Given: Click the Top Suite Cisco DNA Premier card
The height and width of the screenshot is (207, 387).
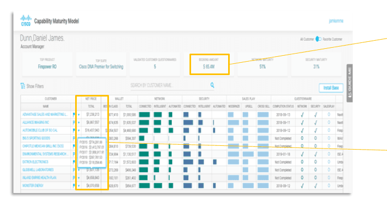Looking at the screenshot, I should [x=101, y=64].
